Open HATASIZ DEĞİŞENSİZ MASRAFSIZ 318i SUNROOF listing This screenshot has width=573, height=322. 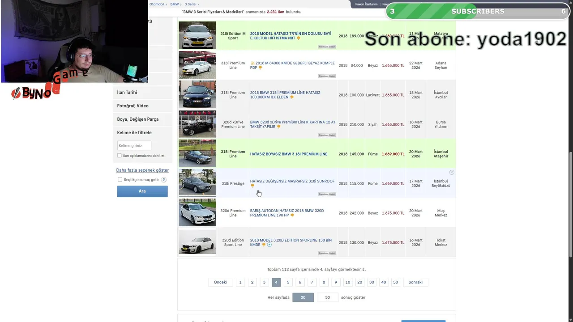pyautogui.click(x=292, y=181)
